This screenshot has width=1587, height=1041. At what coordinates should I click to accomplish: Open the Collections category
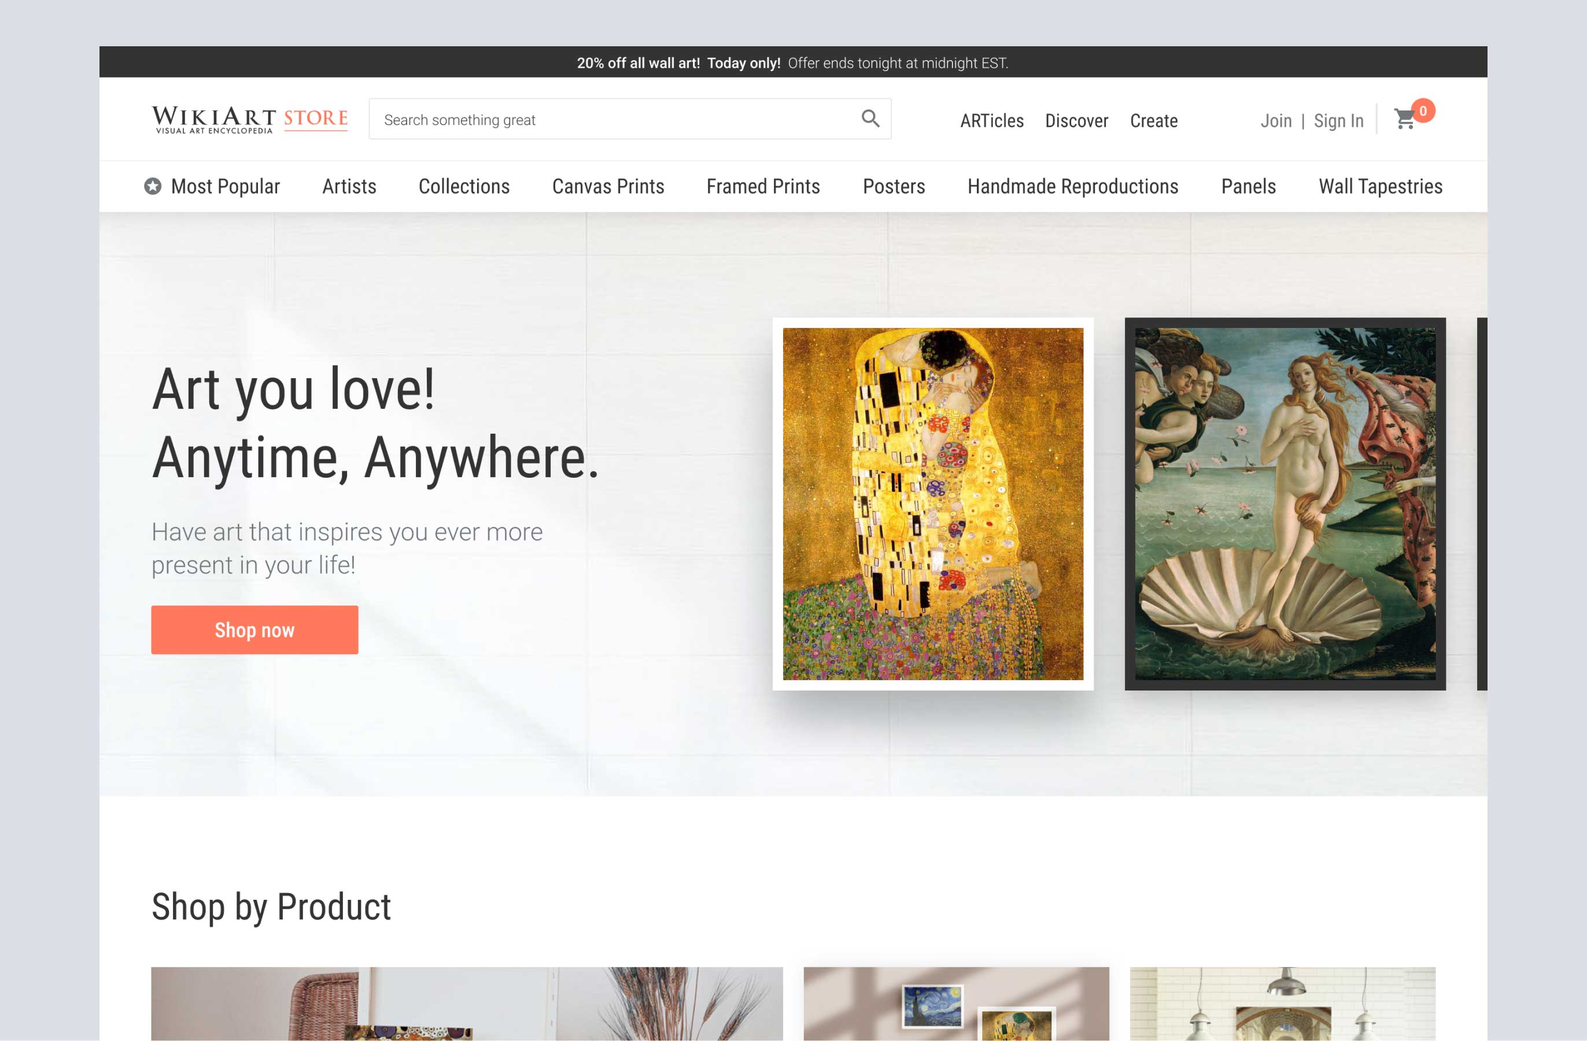click(x=464, y=187)
